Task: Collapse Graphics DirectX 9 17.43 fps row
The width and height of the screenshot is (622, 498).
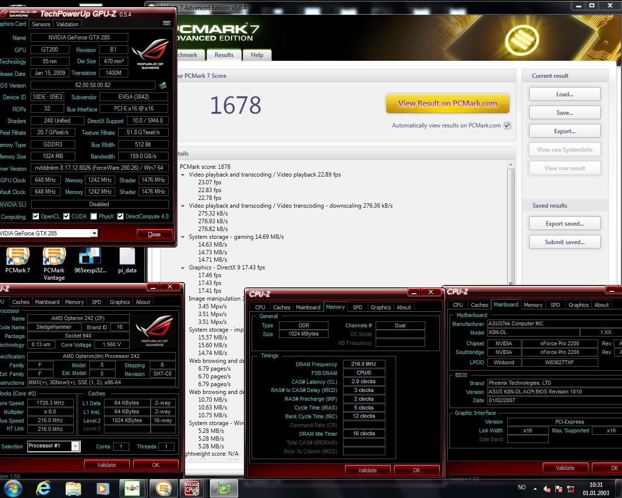Action: [183, 267]
